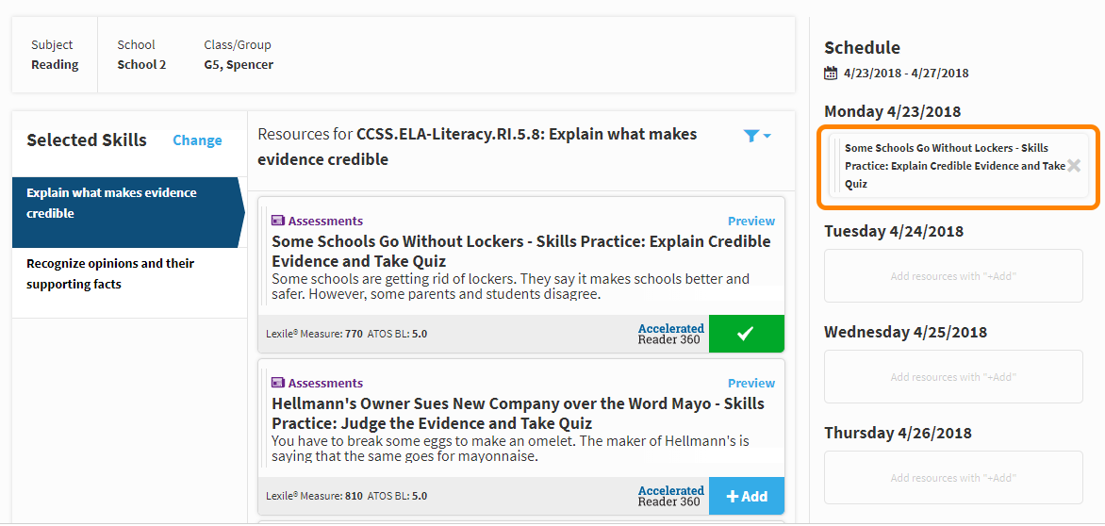Open the resources filter funnel icon
Image resolution: width=1105 pixels, height=526 pixels.
751,137
